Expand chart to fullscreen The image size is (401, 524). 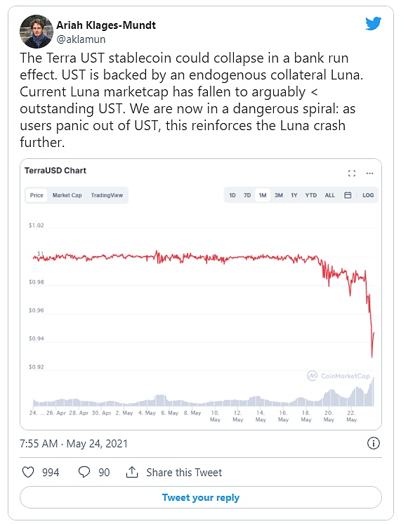352,173
